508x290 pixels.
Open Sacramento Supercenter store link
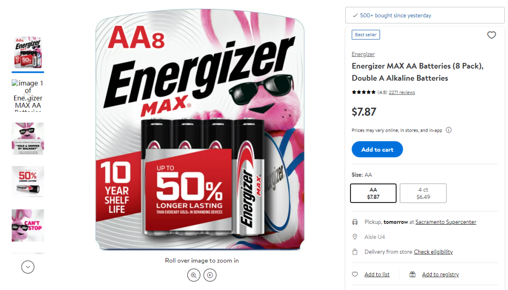click(446, 222)
